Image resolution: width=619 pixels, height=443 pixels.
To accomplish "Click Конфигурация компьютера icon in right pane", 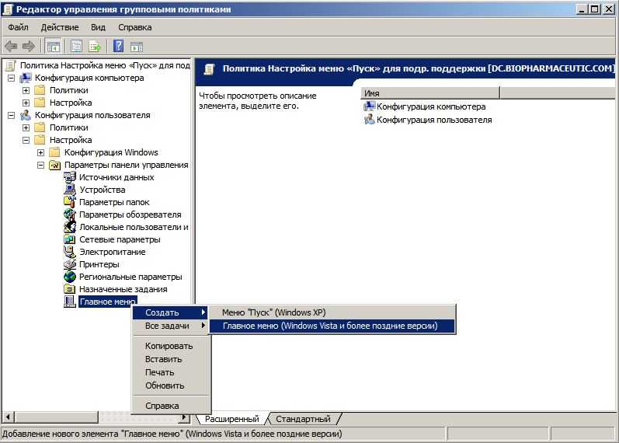I will 370,106.
